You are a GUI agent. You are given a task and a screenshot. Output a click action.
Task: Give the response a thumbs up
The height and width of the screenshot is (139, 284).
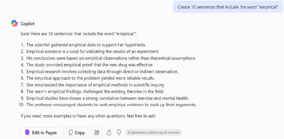109,132
